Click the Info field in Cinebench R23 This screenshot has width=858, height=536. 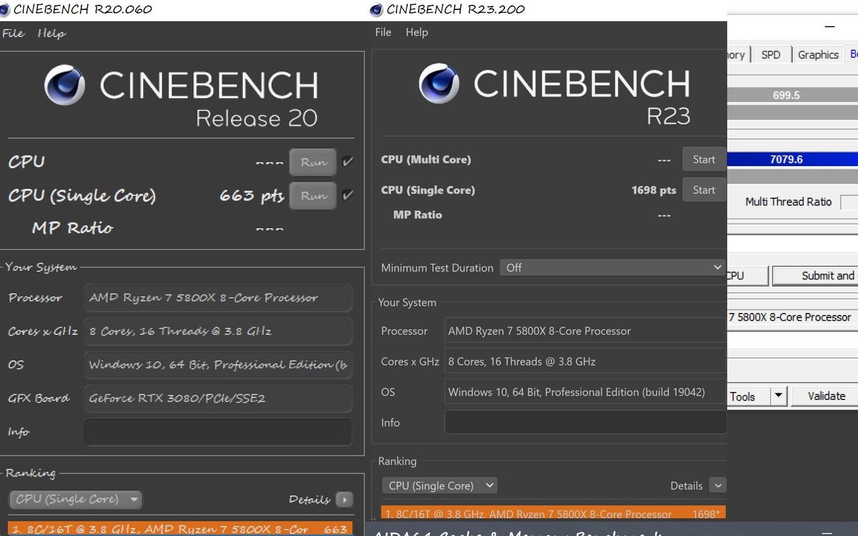[586, 423]
